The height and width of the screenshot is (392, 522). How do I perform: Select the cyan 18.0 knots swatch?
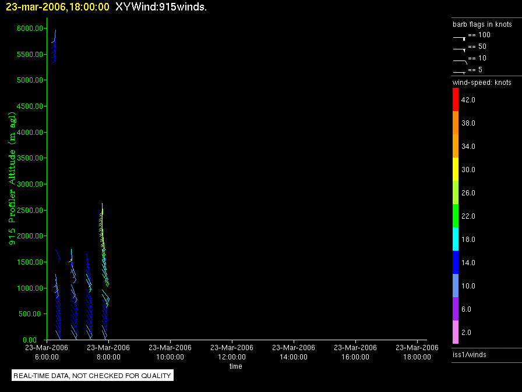click(456, 239)
